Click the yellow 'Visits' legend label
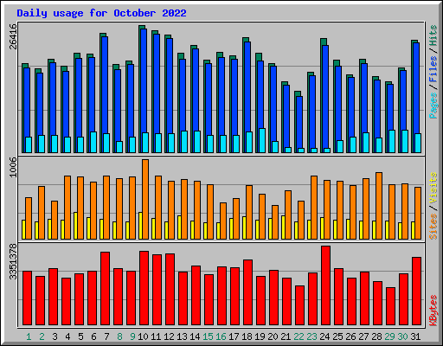The width and height of the screenshot is (443, 346). [x=433, y=188]
